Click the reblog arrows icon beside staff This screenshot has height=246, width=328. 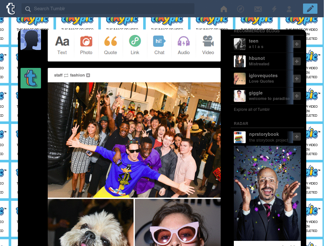[x=66, y=75]
